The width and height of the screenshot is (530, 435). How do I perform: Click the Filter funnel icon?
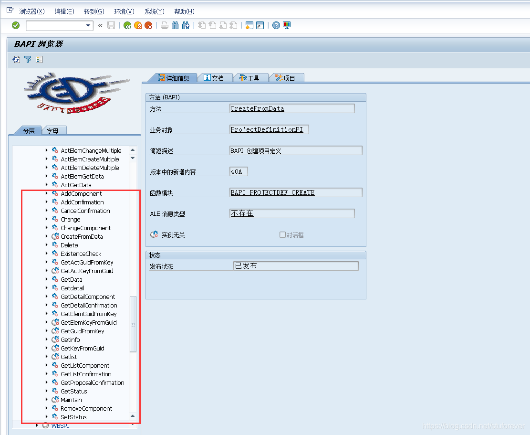pyautogui.click(x=28, y=60)
